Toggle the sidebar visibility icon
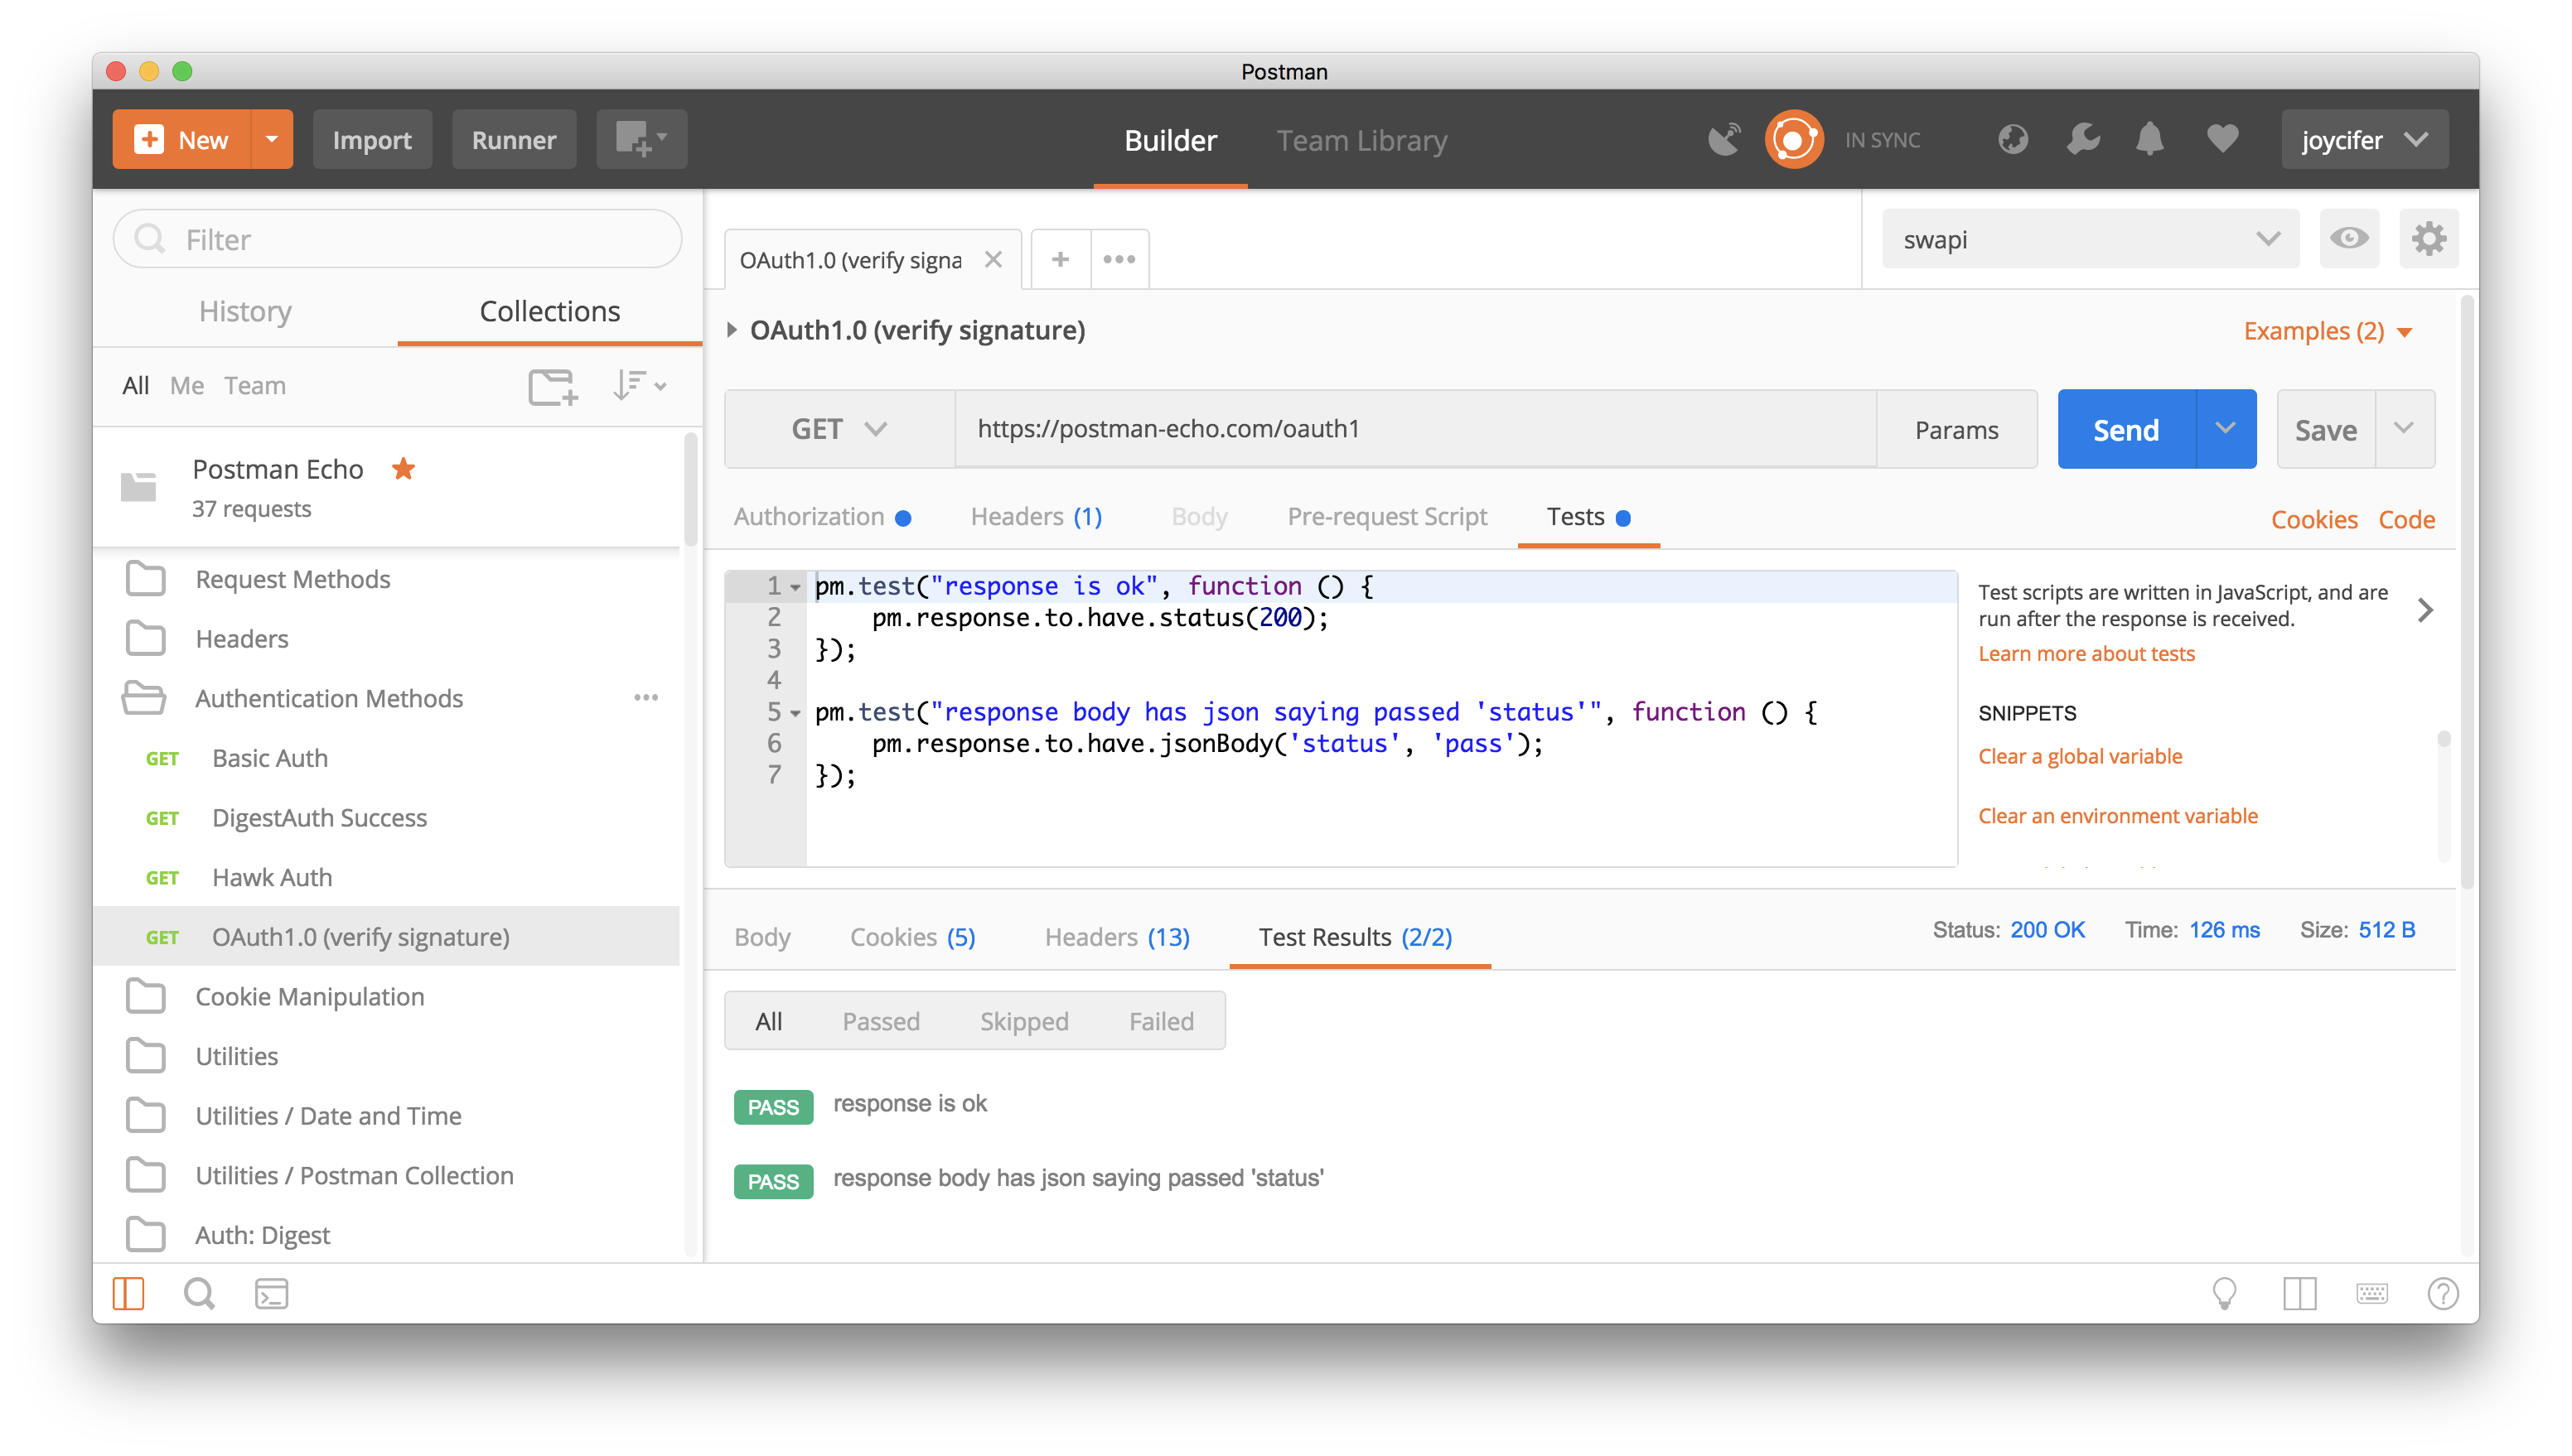The height and width of the screenshot is (1456, 2572). (128, 1293)
